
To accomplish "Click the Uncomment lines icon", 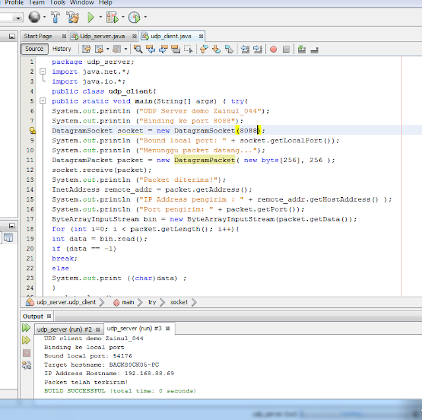I will click(x=315, y=49).
